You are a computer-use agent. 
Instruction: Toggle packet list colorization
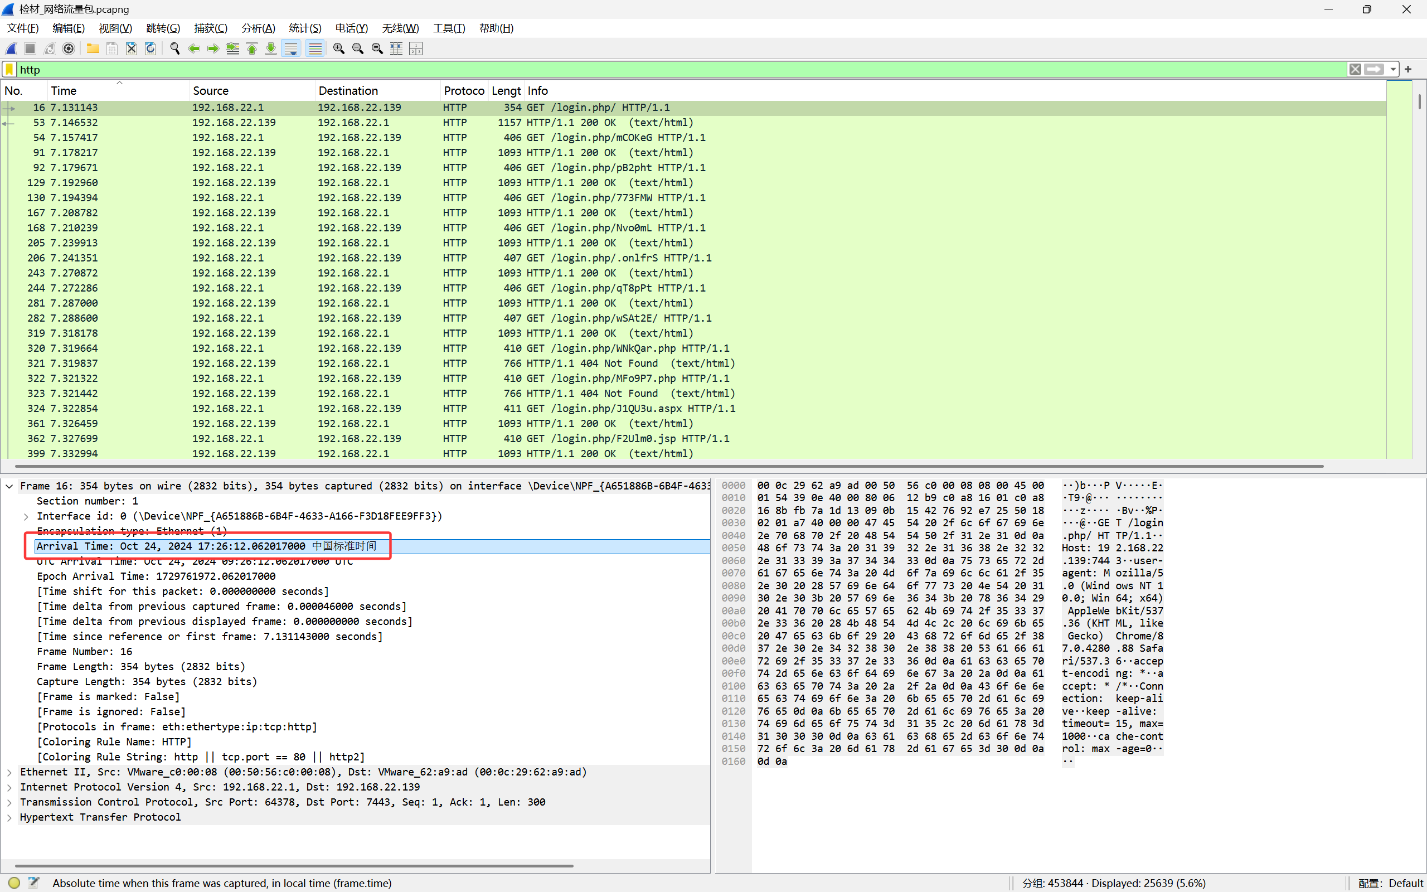[x=315, y=49]
